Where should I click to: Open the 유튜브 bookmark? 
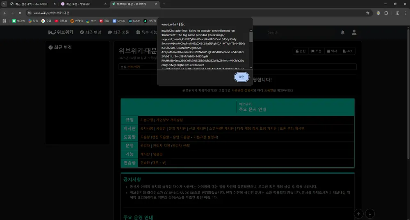click(x=61, y=21)
